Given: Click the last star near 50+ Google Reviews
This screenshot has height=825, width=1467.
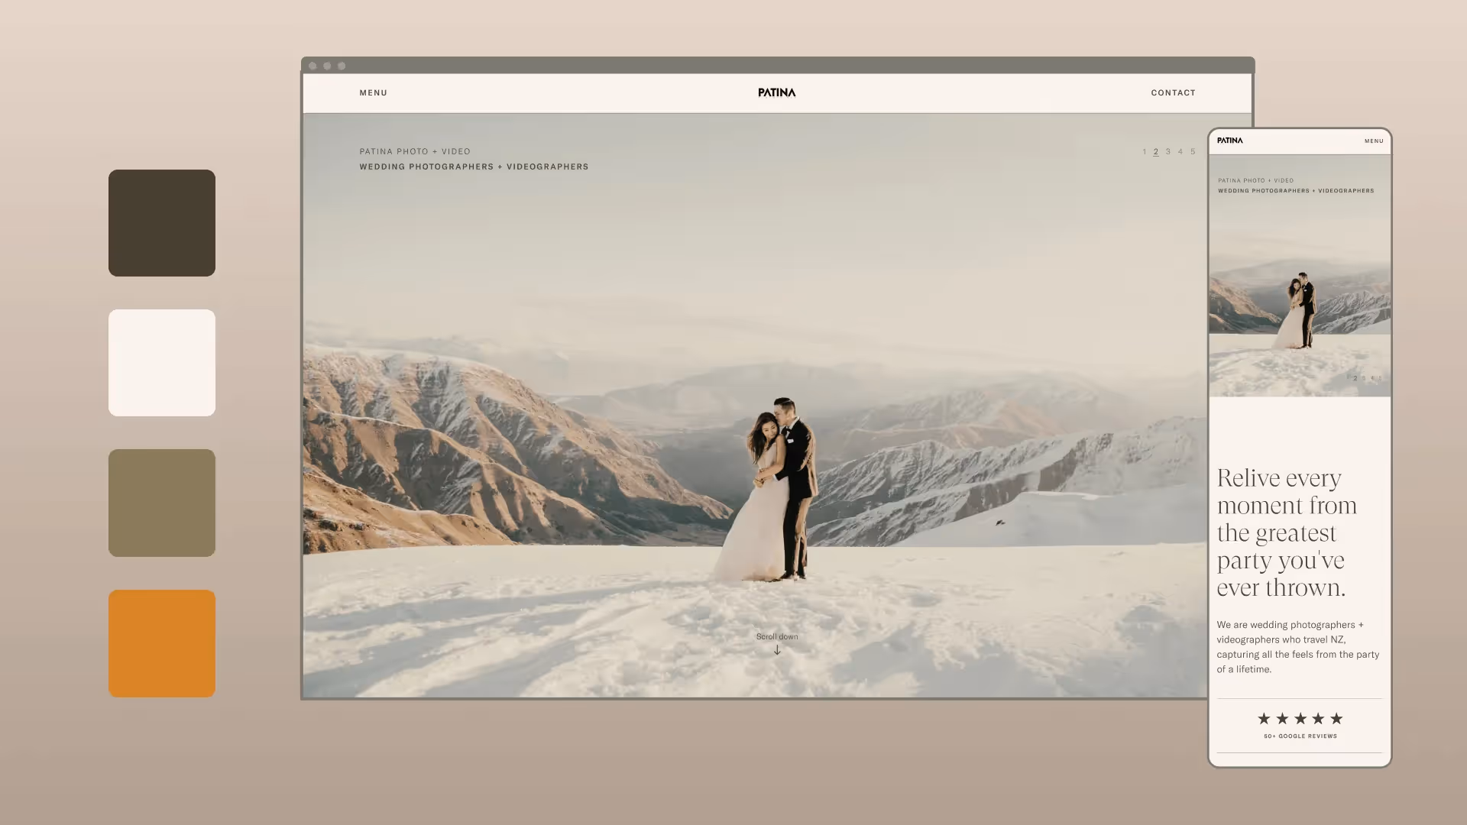Looking at the screenshot, I should (x=1336, y=718).
